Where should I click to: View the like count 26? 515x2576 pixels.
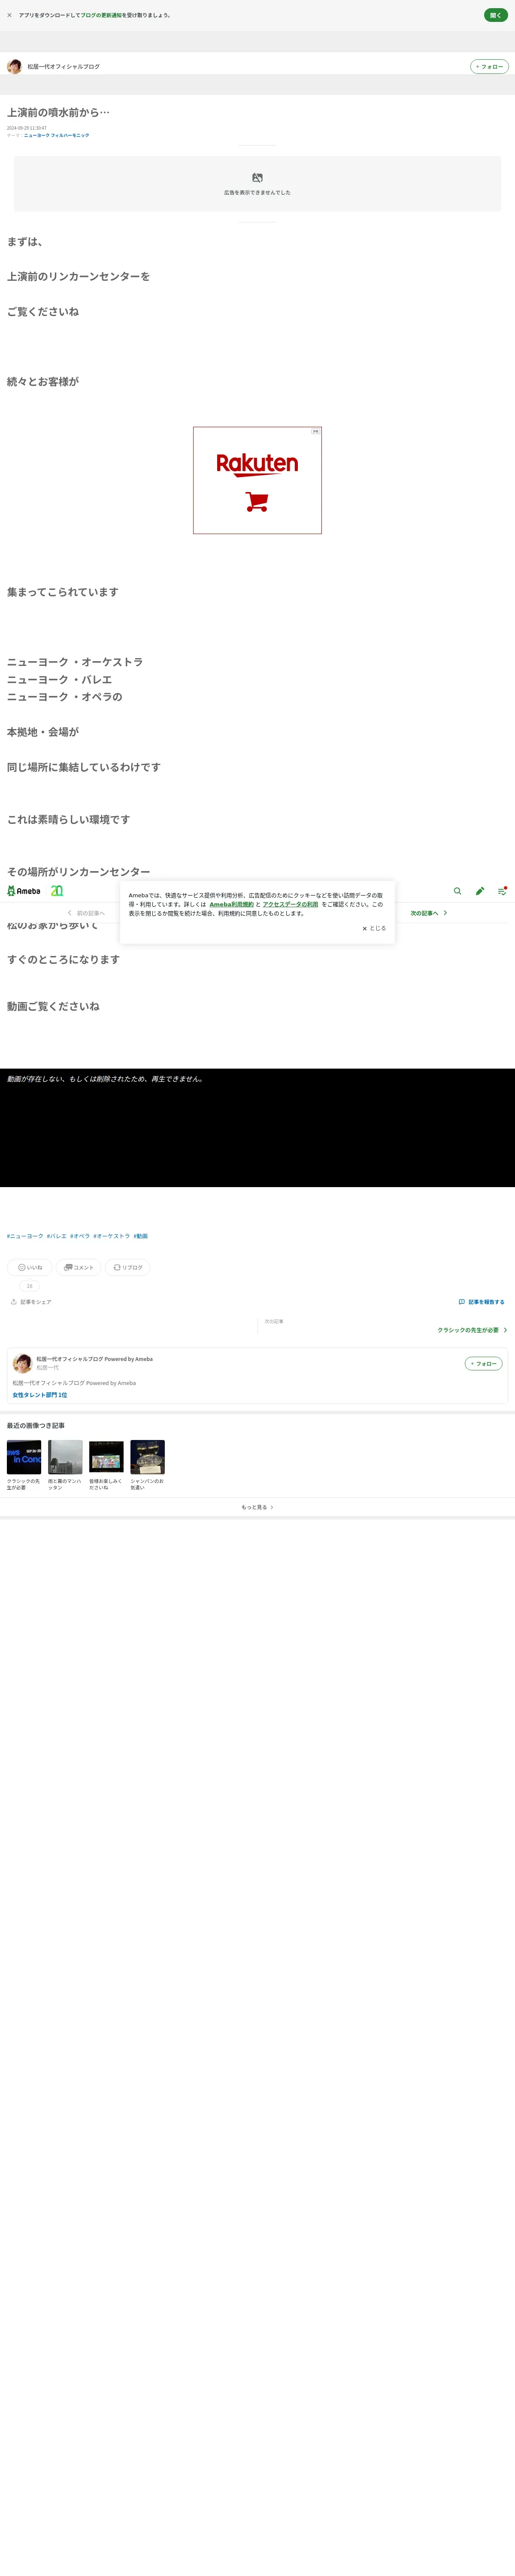30,1286
